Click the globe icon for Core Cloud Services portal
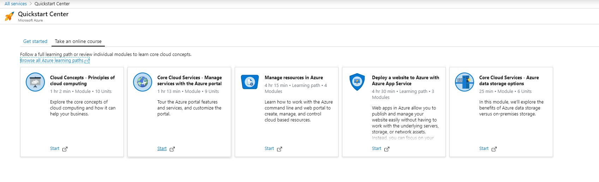Screen dimensions: 599x182 [x=143, y=82]
